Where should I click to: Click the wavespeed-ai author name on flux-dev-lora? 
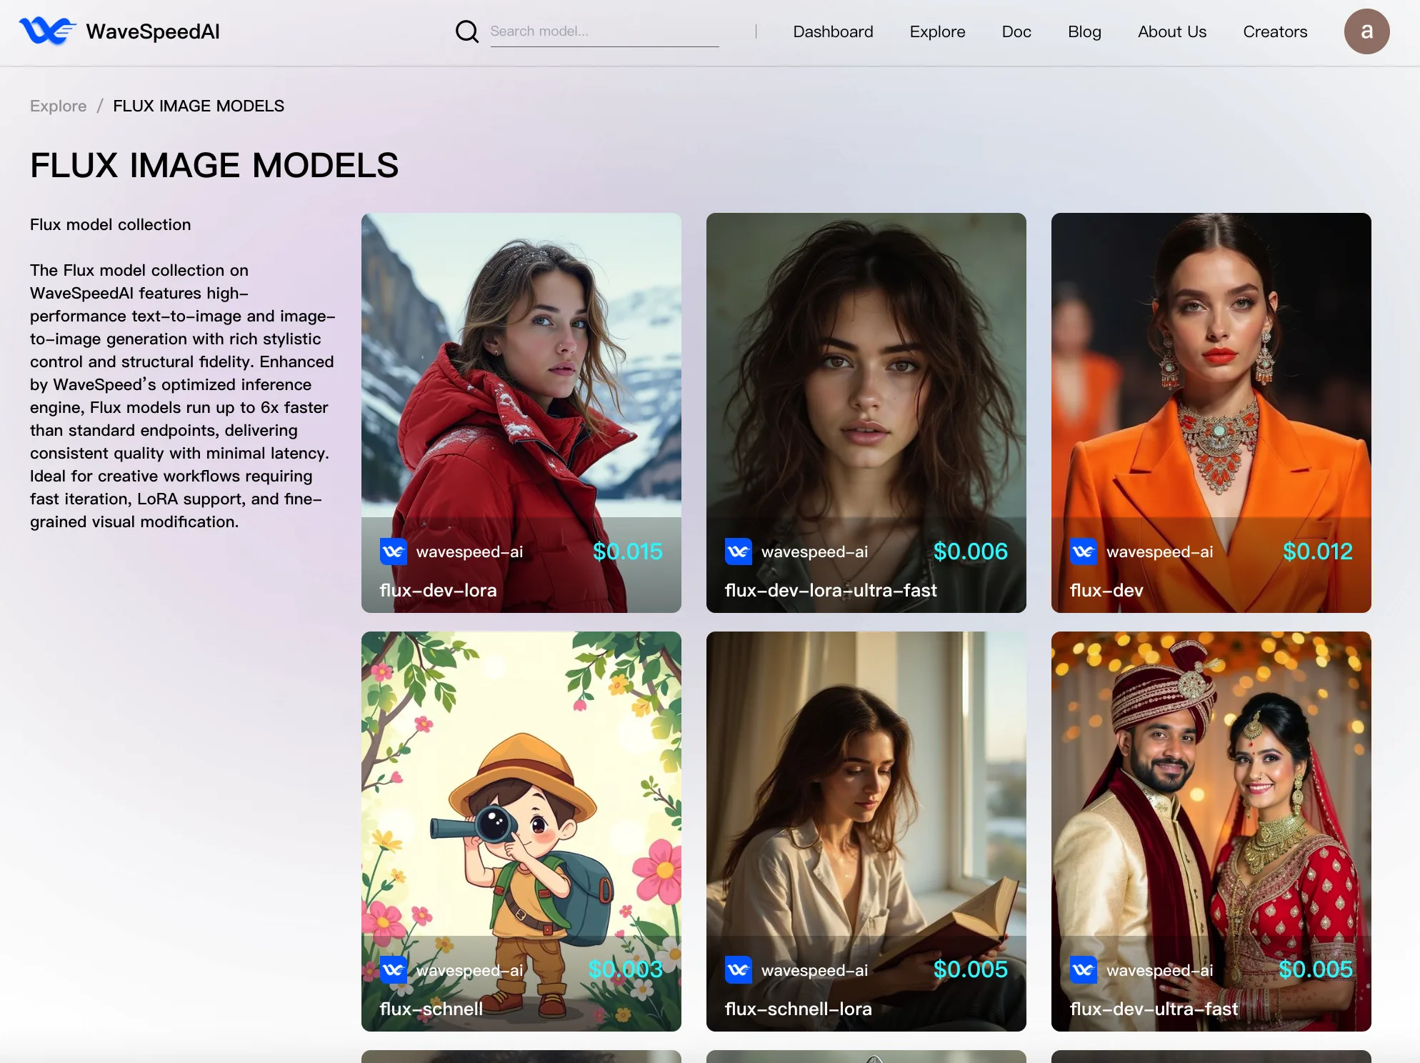tap(470, 552)
